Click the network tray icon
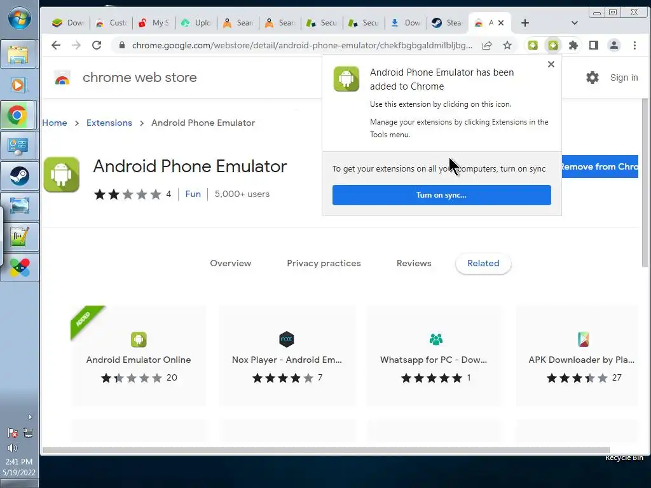 [28, 433]
